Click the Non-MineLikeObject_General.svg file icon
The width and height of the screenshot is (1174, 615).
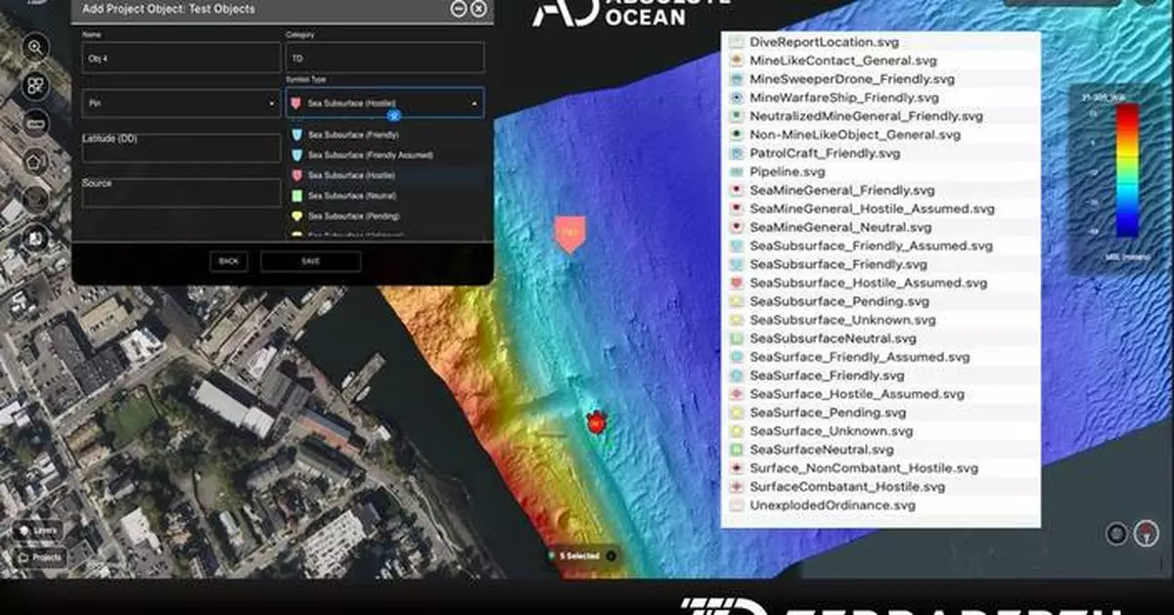738,135
